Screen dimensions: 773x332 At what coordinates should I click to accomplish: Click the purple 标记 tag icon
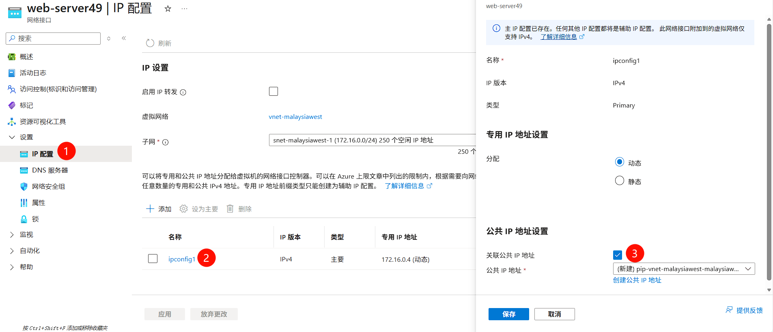tap(12, 105)
